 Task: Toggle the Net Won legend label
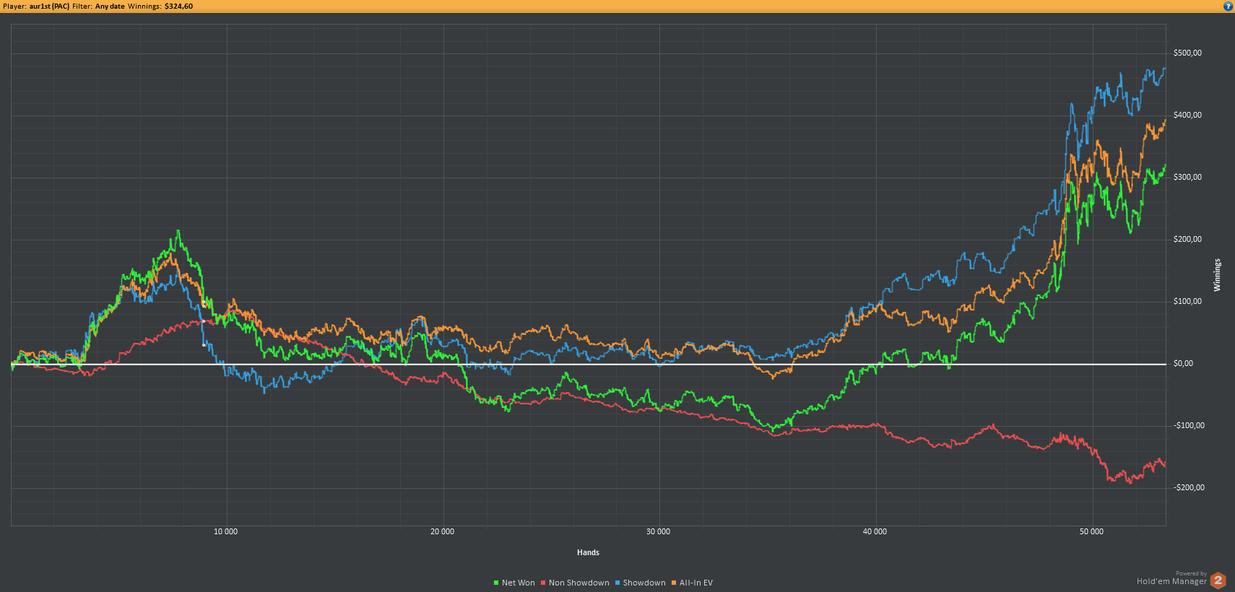[519, 583]
